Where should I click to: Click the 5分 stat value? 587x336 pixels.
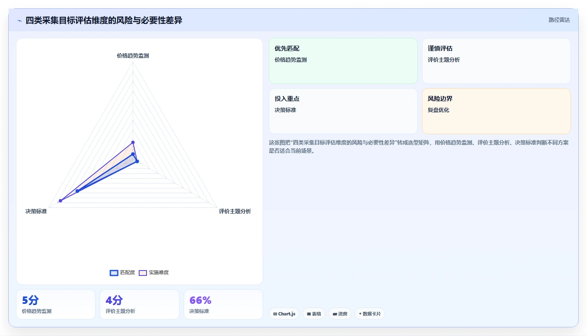coord(30,300)
